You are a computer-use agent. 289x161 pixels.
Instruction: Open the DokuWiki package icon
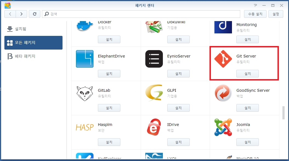(x=154, y=27)
